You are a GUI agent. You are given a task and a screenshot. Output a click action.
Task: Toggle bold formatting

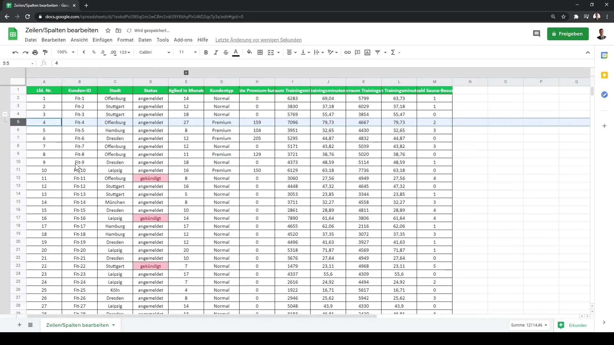206,52
